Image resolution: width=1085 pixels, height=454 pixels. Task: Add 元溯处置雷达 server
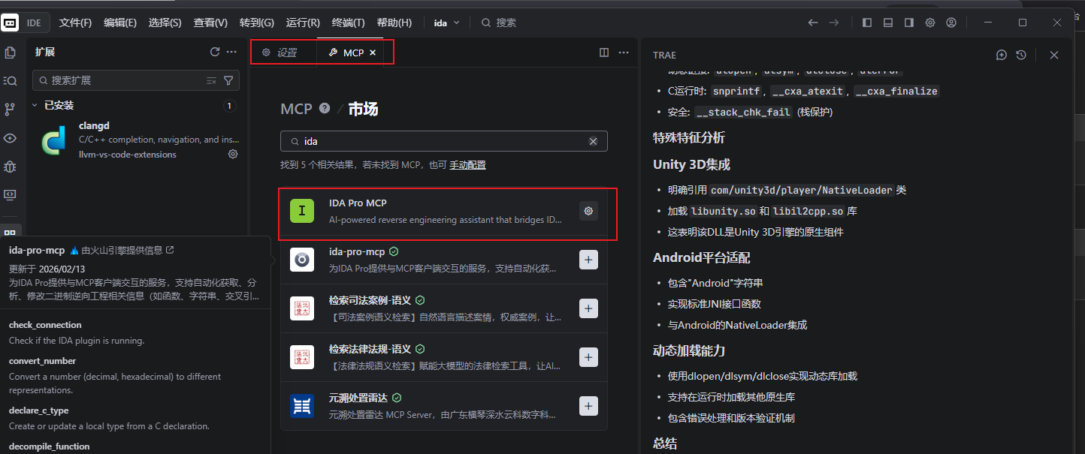(x=588, y=406)
